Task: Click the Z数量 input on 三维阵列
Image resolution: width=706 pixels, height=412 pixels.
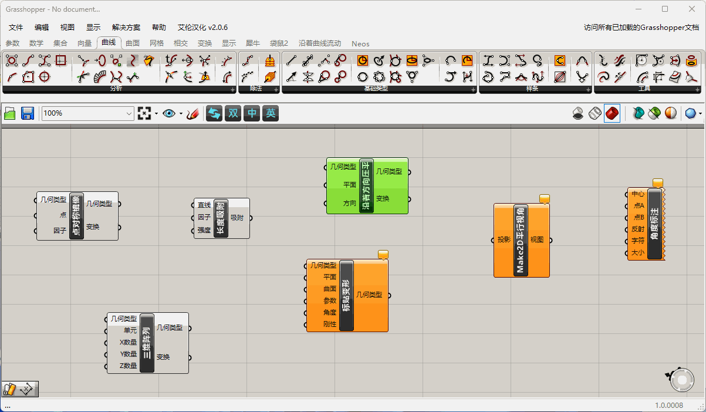Action: (128, 366)
